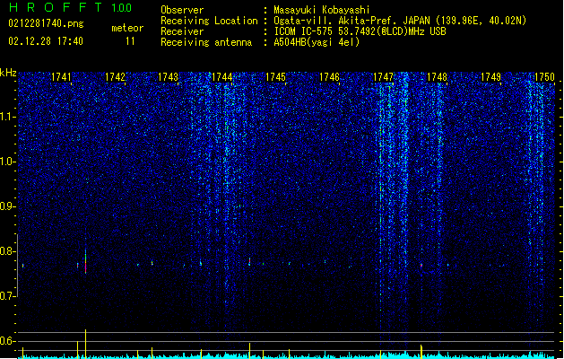Select the file name 0212281740.png

click(46, 23)
